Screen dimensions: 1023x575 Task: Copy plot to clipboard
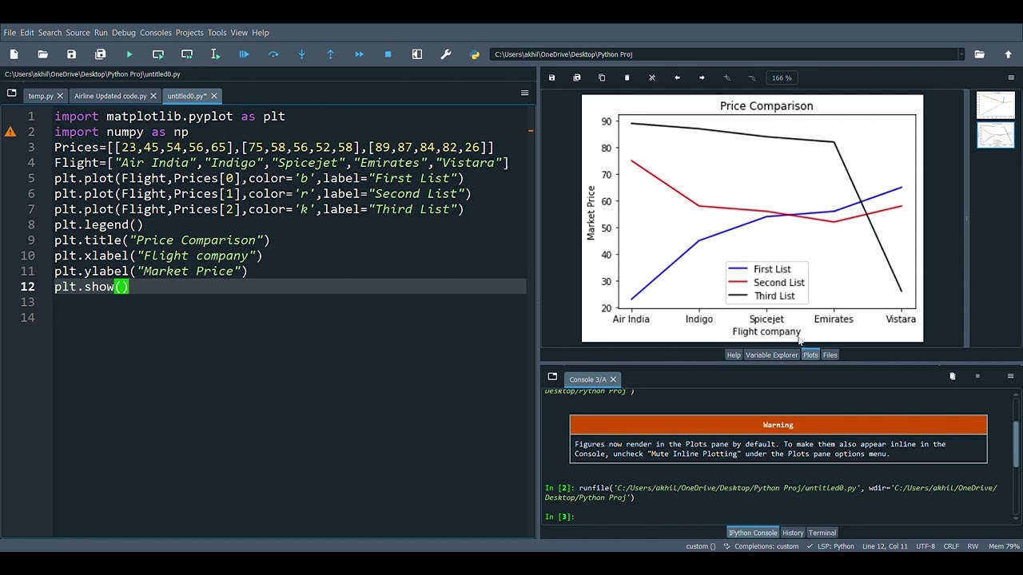(602, 77)
